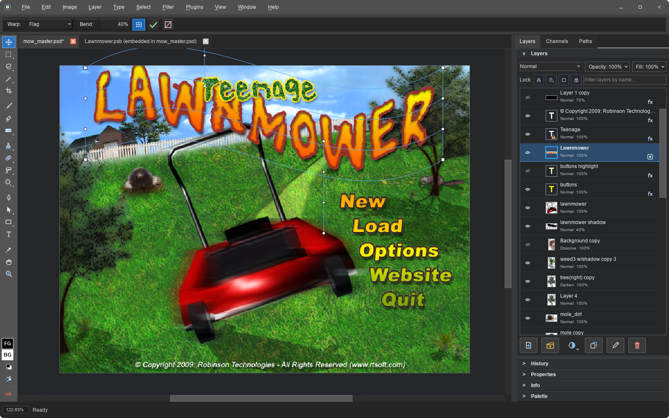Hide the Teenage layer

click(x=528, y=134)
